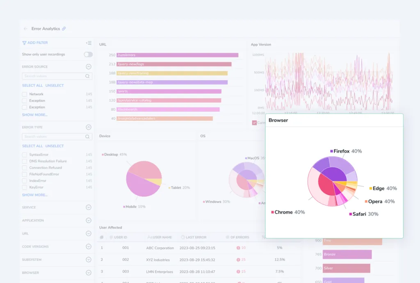The image size is (420, 283).
Task: Click SELECT ALL under Error Source
Action: (32, 85)
